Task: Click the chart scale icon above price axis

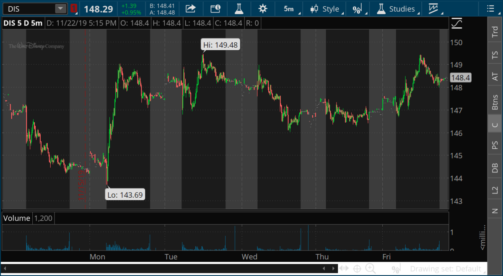Action: click(x=458, y=23)
